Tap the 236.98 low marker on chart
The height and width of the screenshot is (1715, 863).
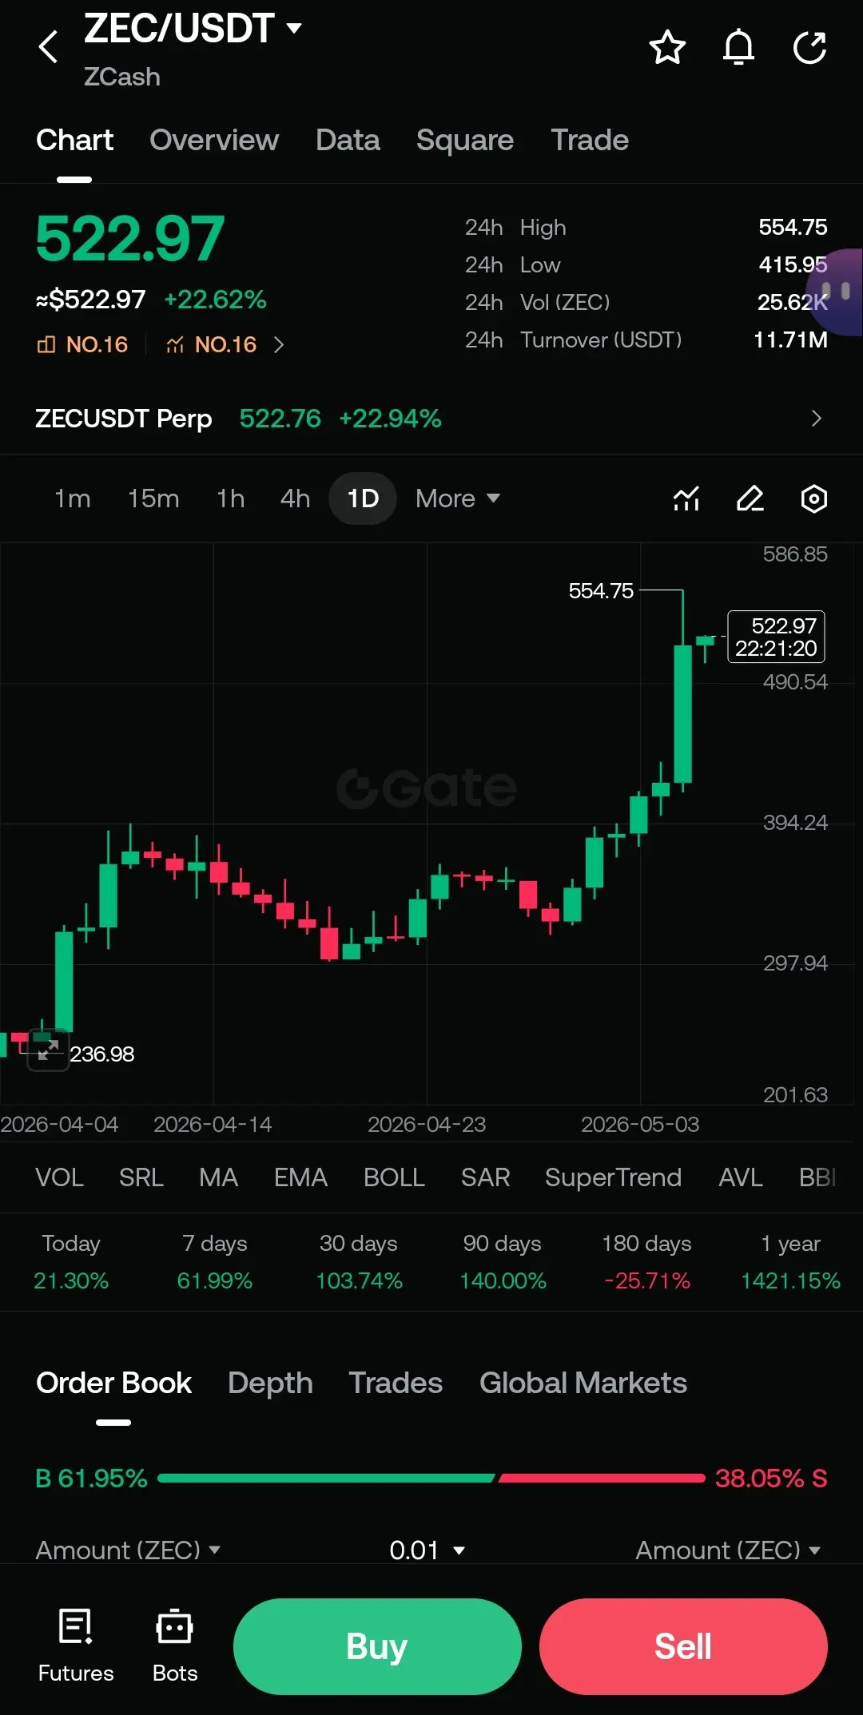(x=101, y=1054)
